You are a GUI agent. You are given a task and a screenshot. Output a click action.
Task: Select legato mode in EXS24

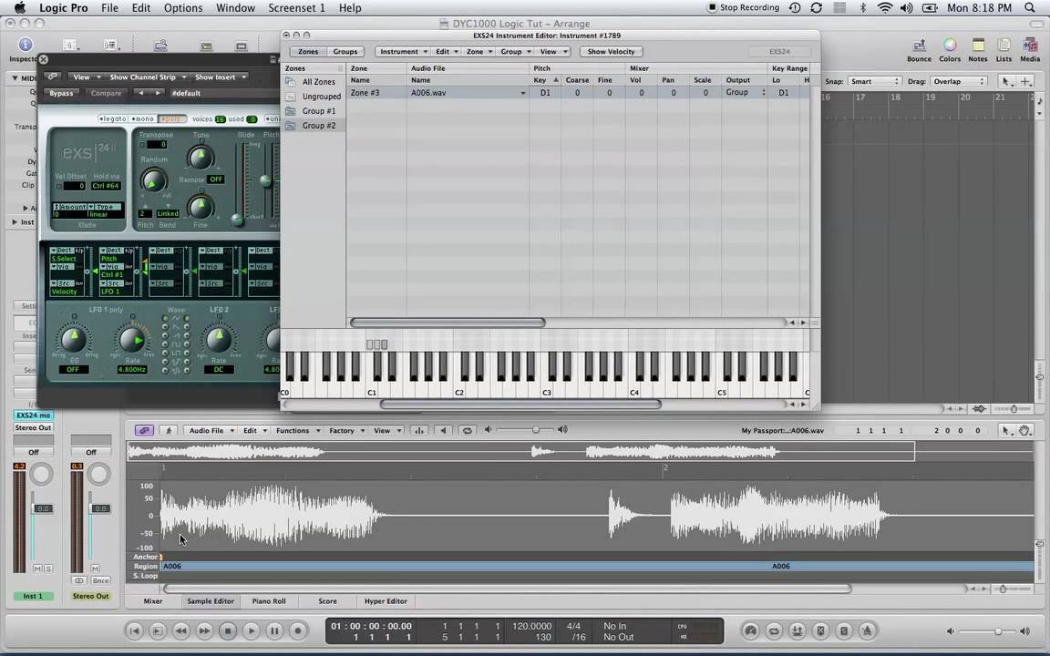pyautogui.click(x=112, y=119)
